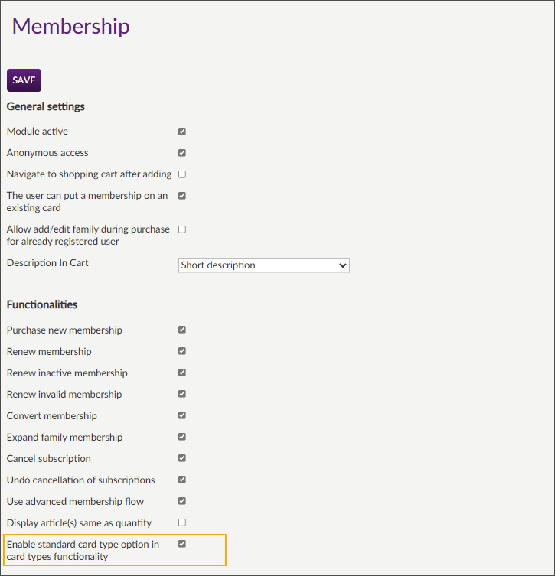The height and width of the screenshot is (576, 555).
Task: Uncheck membership on an existing card option
Action: coord(182,196)
